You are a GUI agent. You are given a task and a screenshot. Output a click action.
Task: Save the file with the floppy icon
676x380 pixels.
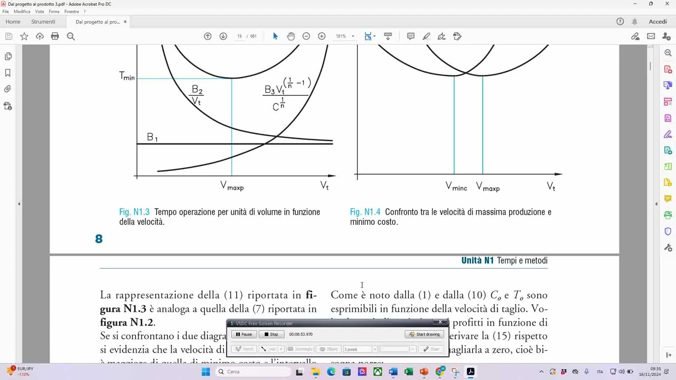[8, 36]
